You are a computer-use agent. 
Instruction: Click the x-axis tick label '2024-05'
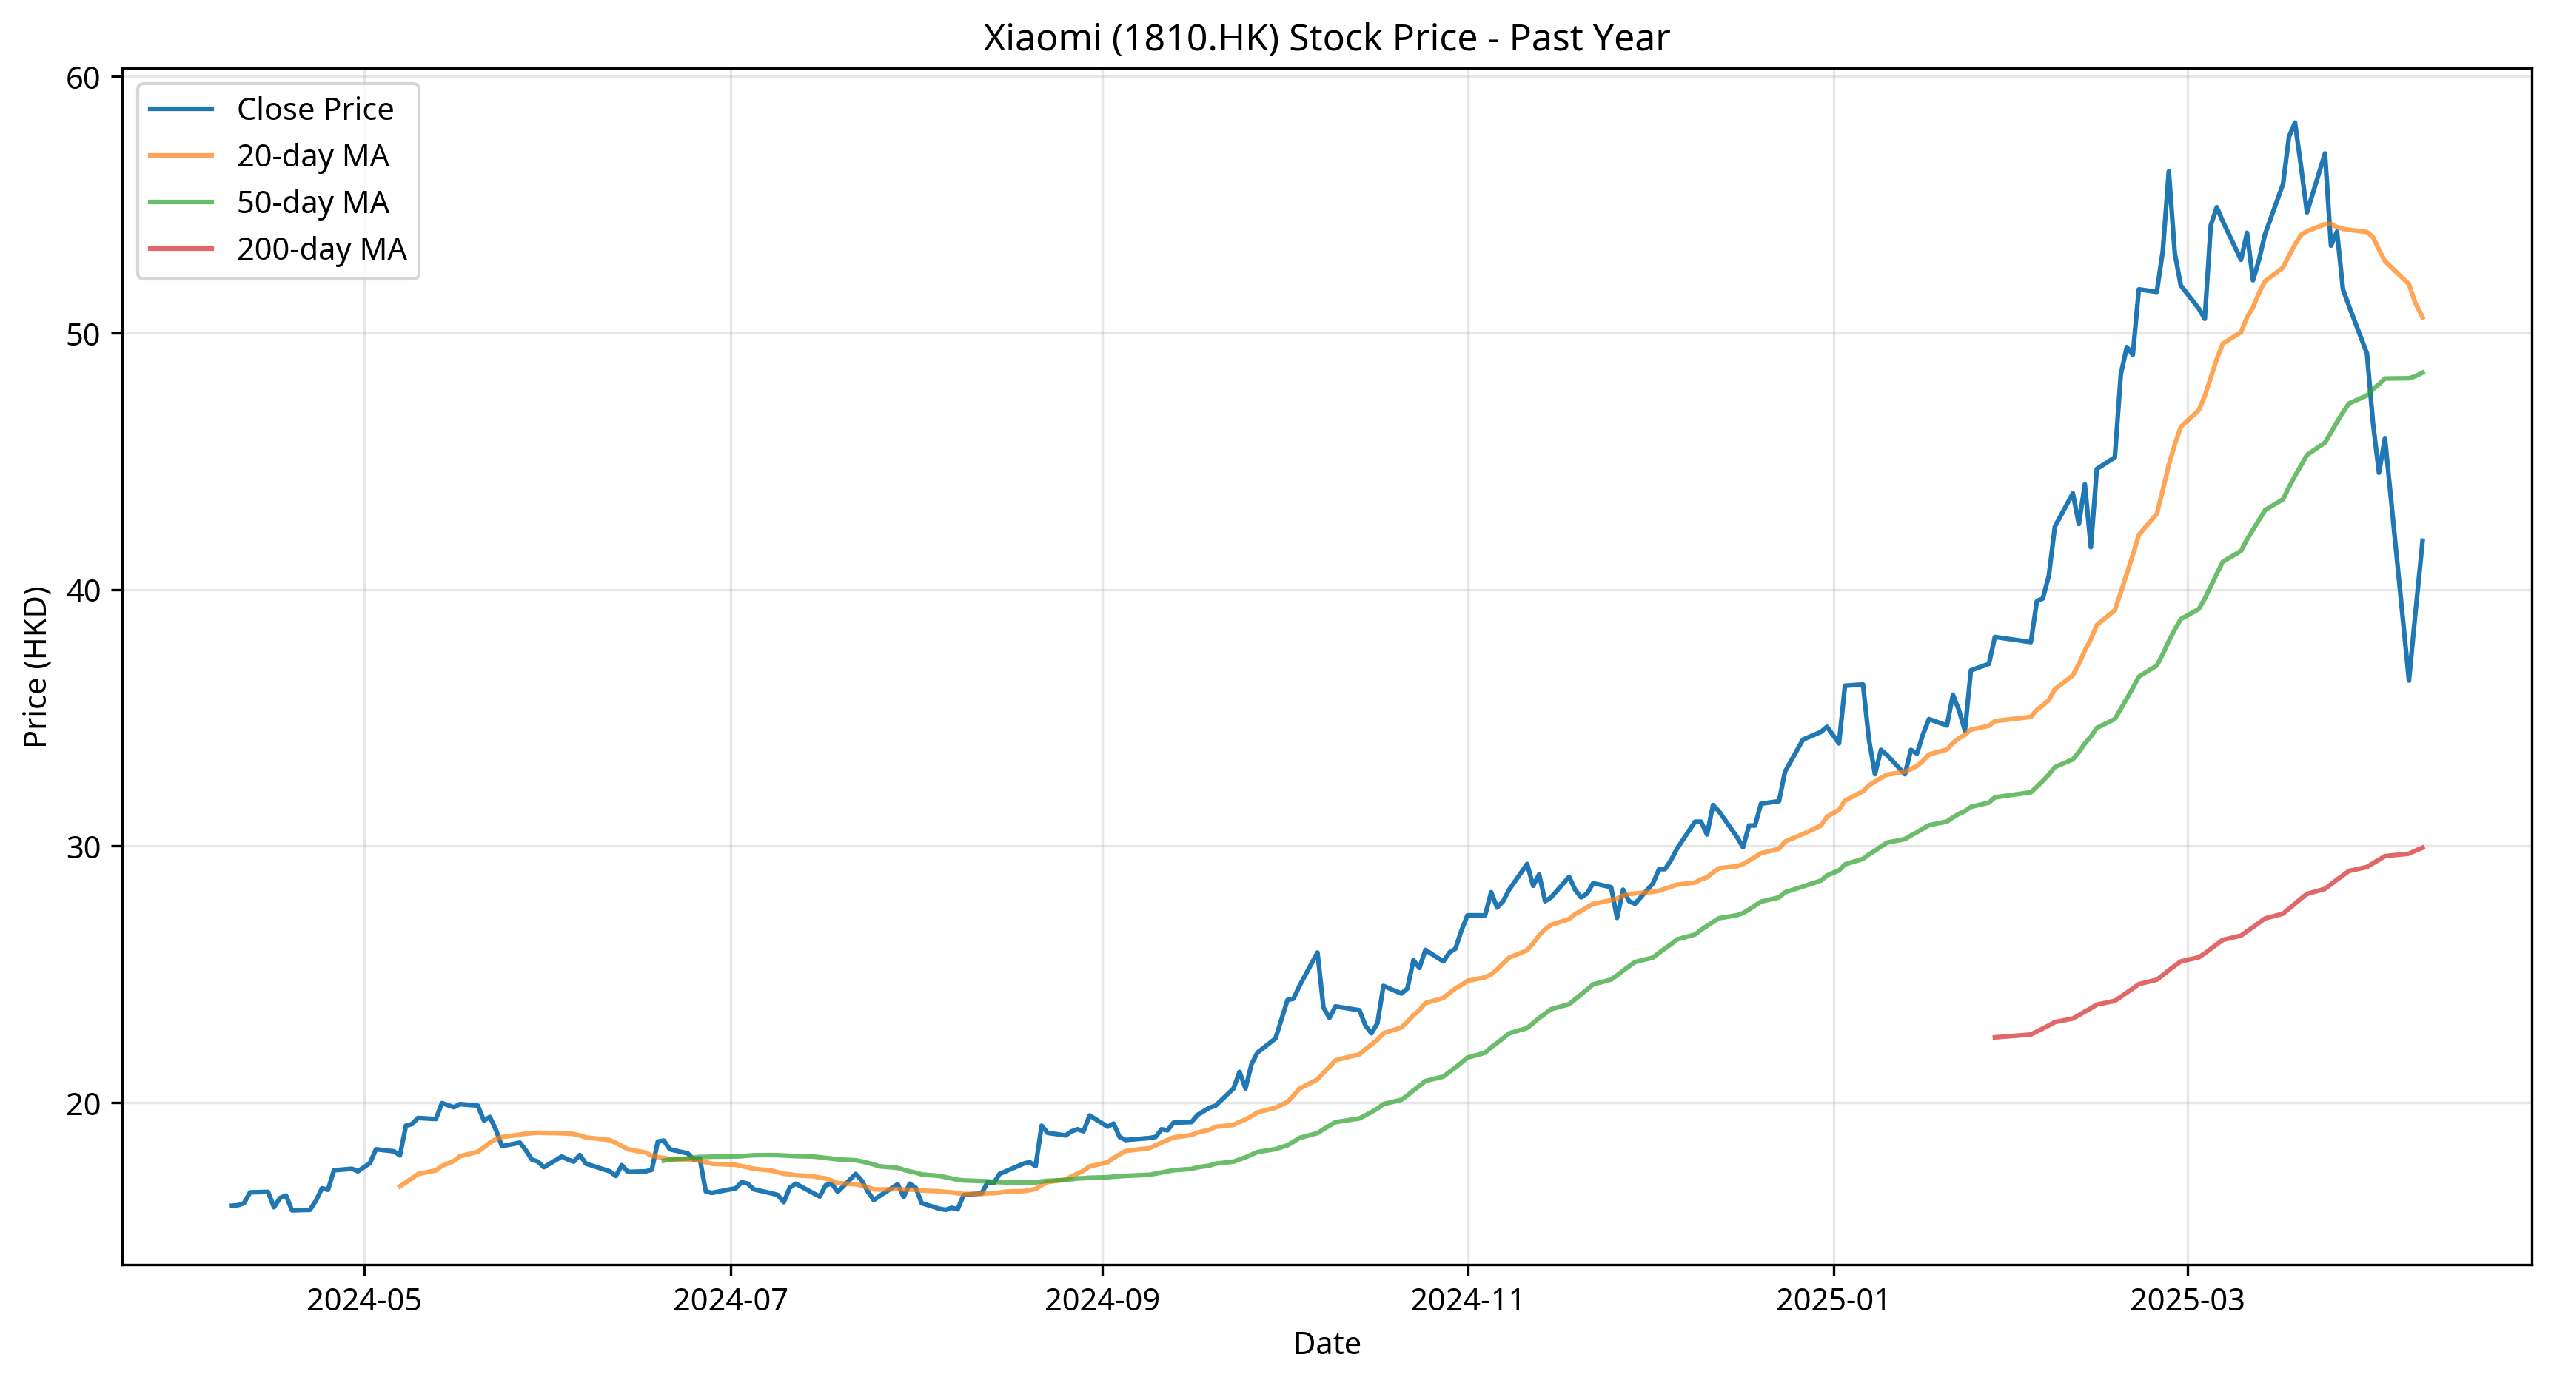point(364,1300)
